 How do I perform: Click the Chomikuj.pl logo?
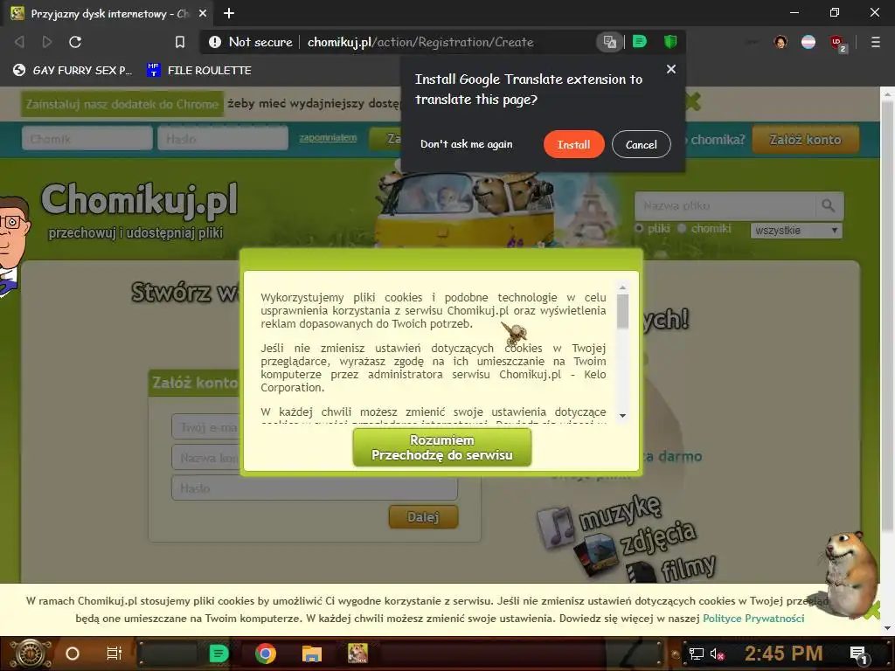(139, 200)
